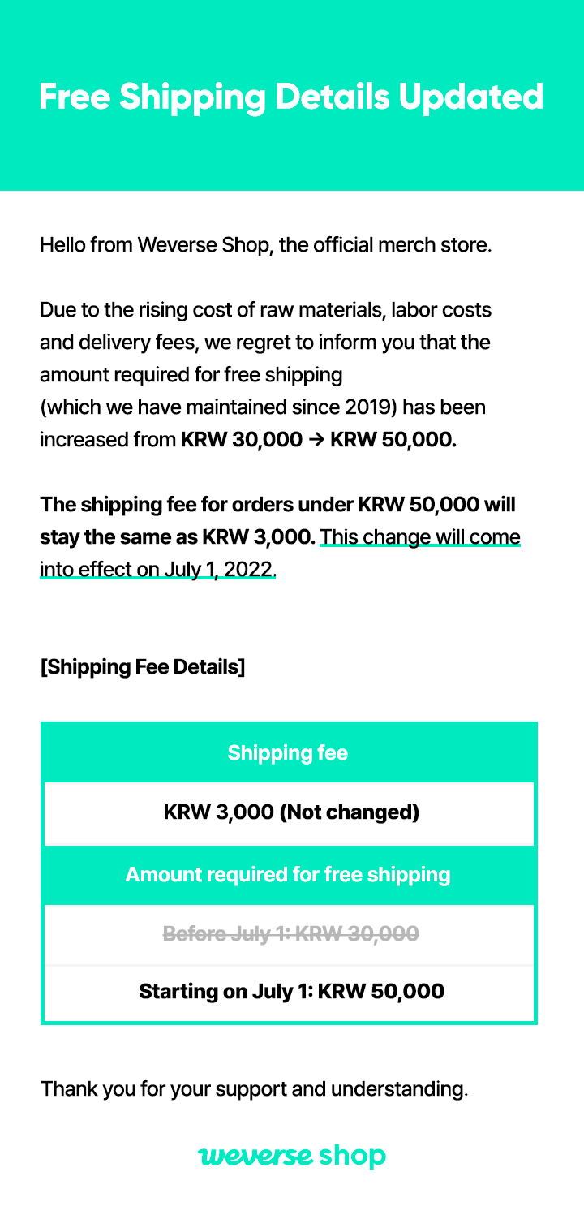Click the 'and delivery fees, we regret' line

[x=265, y=343]
